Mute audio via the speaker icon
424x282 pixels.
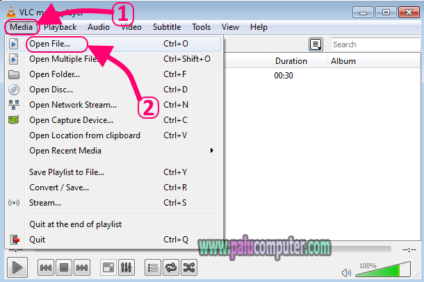(346, 273)
